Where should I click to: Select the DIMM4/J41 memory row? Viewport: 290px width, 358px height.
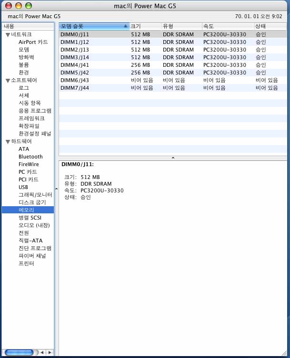click(75, 65)
